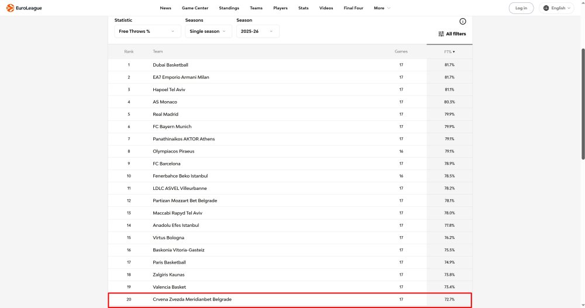This screenshot has width=585, height=308.
Task: Open EA7 Emporio Armani Milan
Action: point(181,77)
